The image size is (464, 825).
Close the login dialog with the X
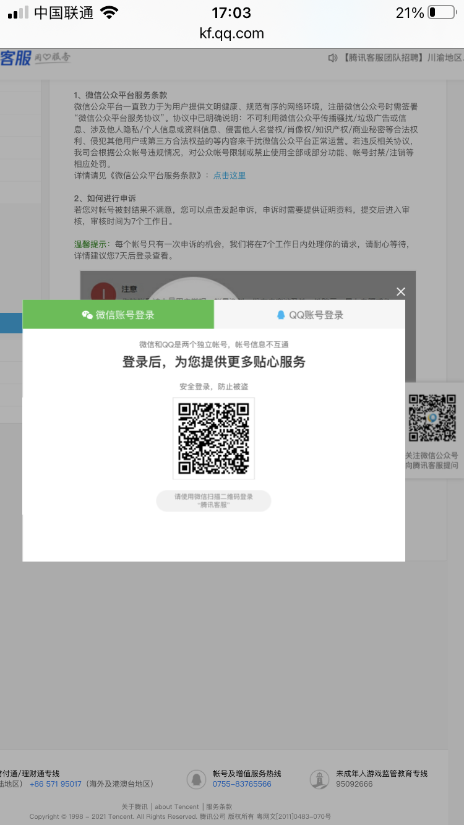click(401, 292)
